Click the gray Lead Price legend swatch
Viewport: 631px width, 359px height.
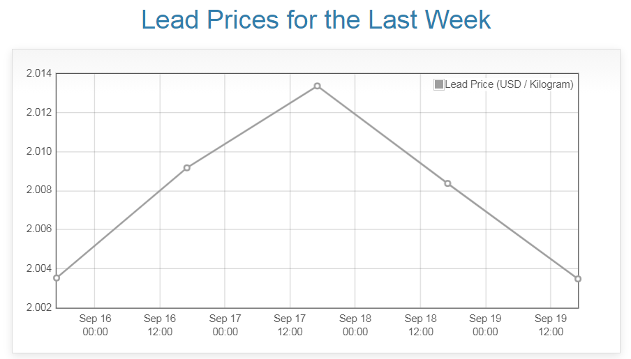click(x=439, y=84)
